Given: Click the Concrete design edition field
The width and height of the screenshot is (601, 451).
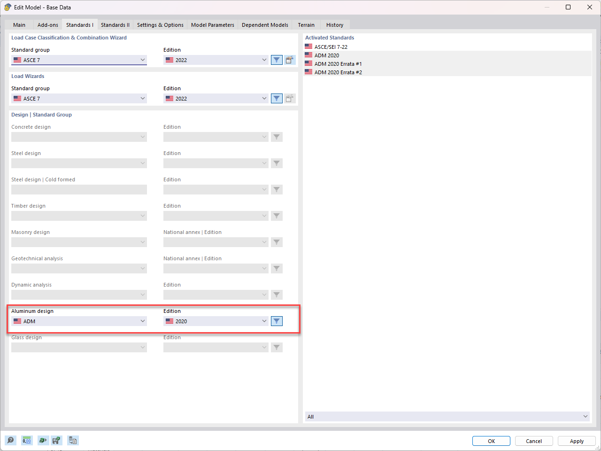Looking at the screenshot, I should (x=216, y=137).
